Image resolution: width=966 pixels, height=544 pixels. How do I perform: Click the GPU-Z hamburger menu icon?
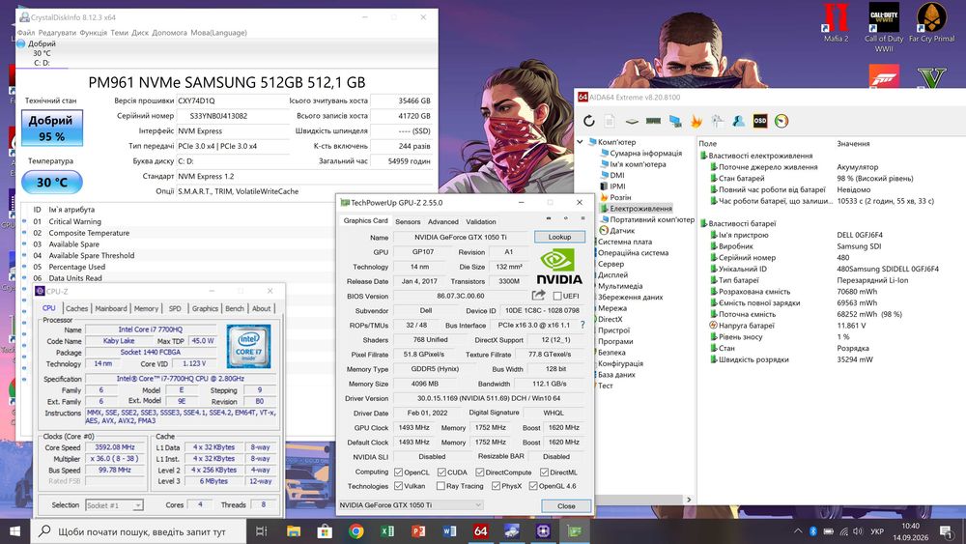(582, 218)
